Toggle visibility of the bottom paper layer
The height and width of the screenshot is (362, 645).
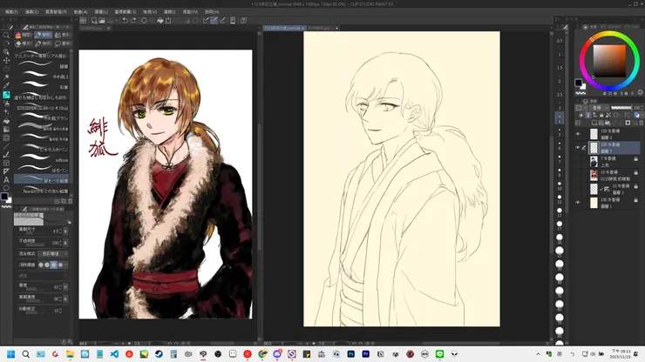pyautogui.click(x=578, y=202)
